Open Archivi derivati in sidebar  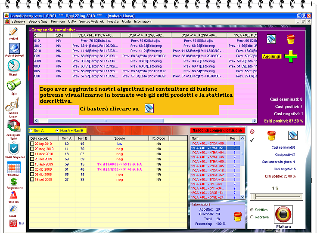(x=14, y=49)
